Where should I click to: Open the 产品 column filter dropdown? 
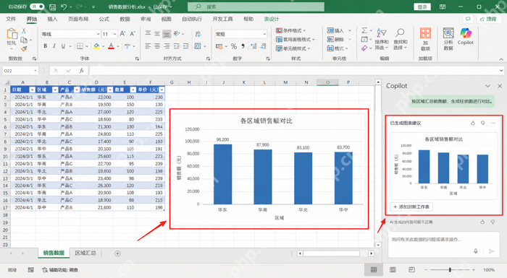(77, 90)
